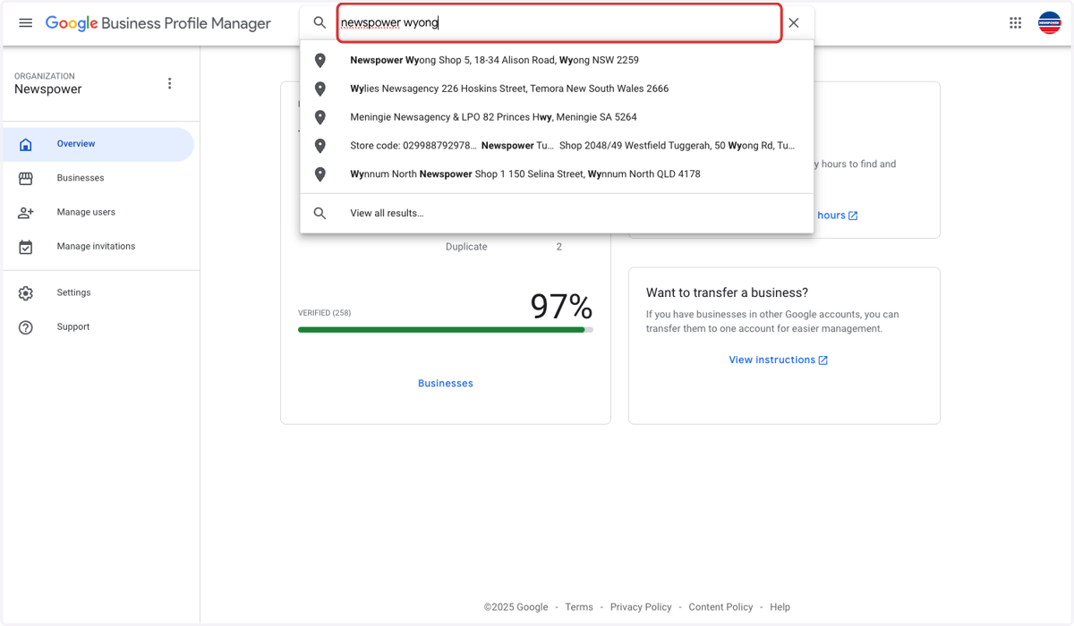Click the Settings gear icon
The image size is (1074, 626).
click(26, 292)
